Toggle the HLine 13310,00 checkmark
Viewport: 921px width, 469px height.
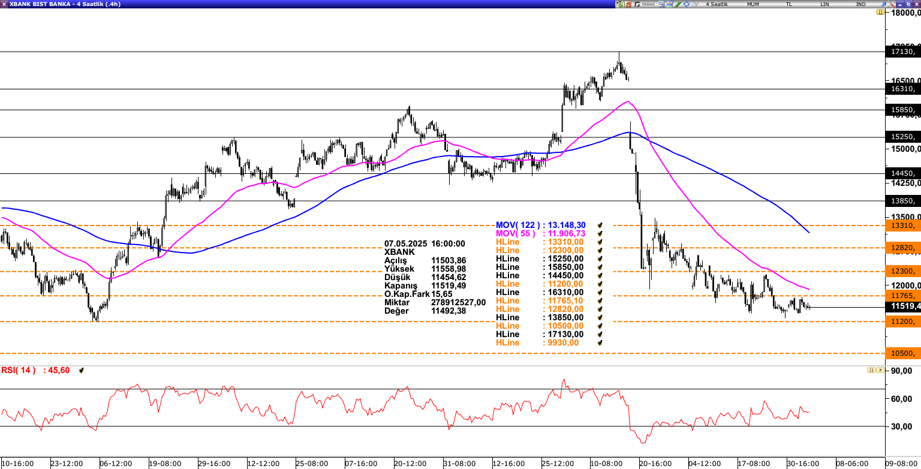pos(600,242)
